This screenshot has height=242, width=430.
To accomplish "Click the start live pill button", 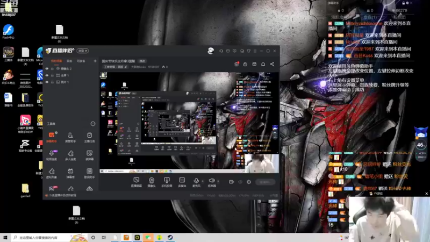I will tap(265, 182).
